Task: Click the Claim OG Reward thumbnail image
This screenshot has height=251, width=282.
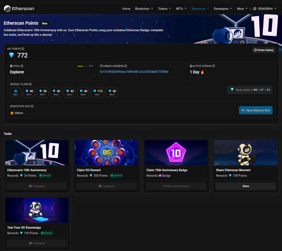Action: coord(107,153)
